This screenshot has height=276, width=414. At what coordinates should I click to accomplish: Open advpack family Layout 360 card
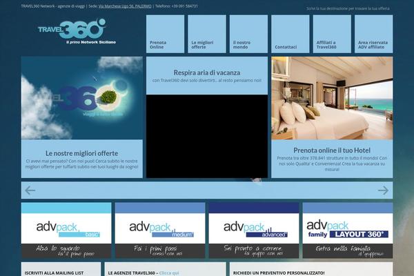click(348, 230)
